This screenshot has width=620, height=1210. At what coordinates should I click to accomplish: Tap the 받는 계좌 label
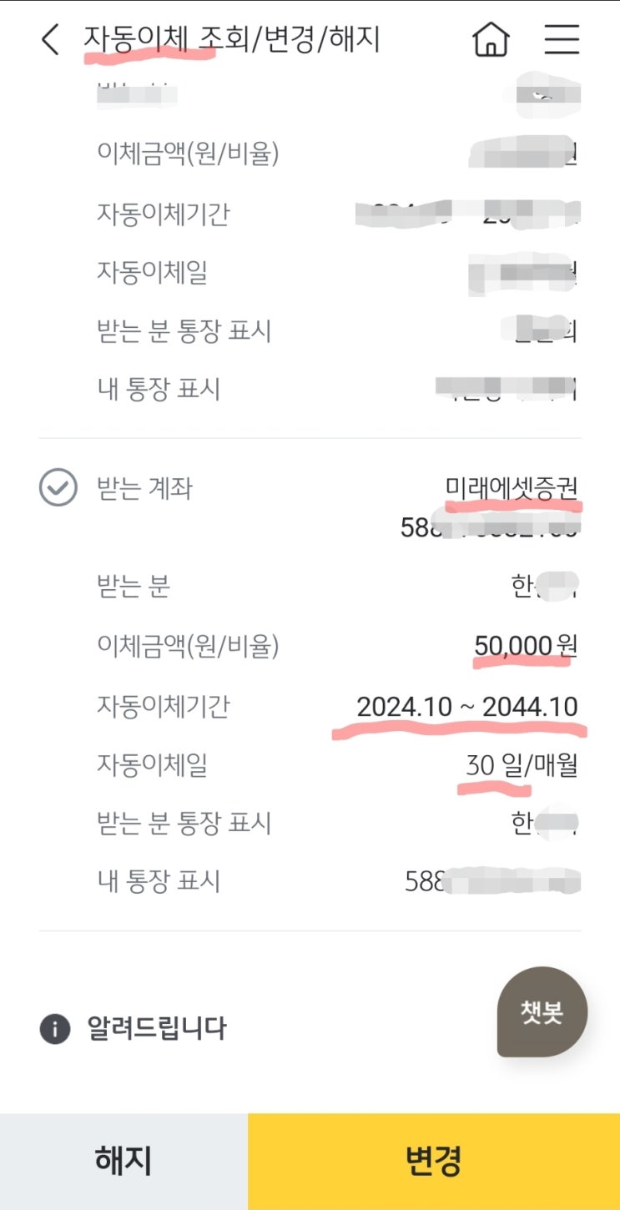tap(144, 488)
